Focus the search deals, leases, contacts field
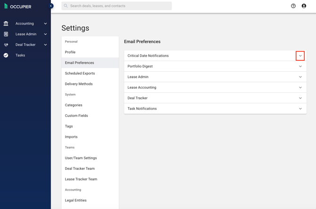The width and height of the screenshot is (316, 209). coord(116,6)
